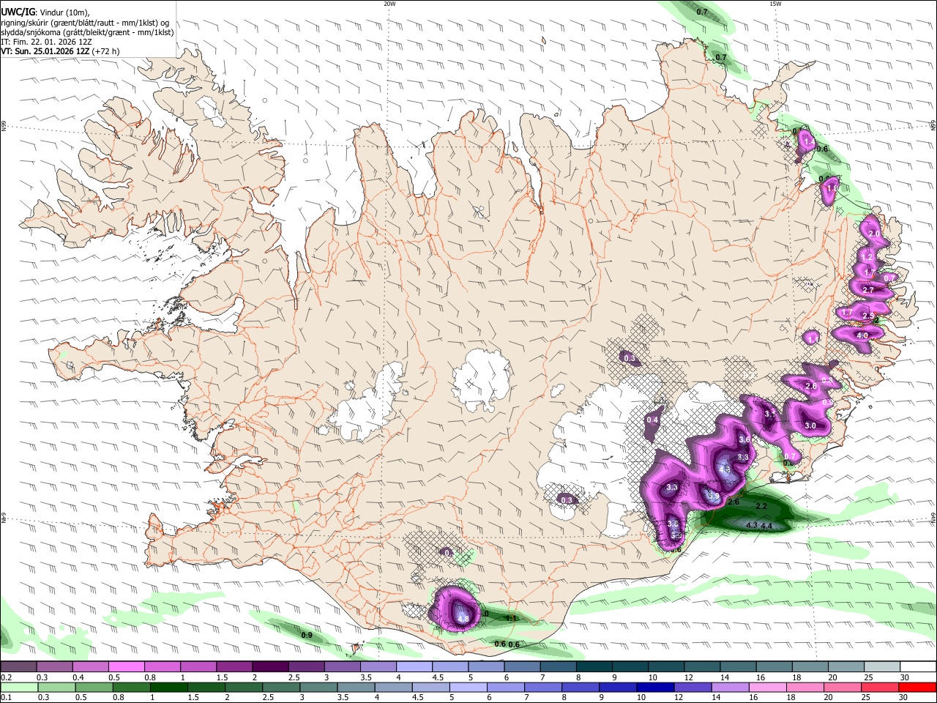Click the pale green 0.1–0.3 legend swatch
Image resolution: width=937 pixels, height=703 pixels.
(18, 688)
